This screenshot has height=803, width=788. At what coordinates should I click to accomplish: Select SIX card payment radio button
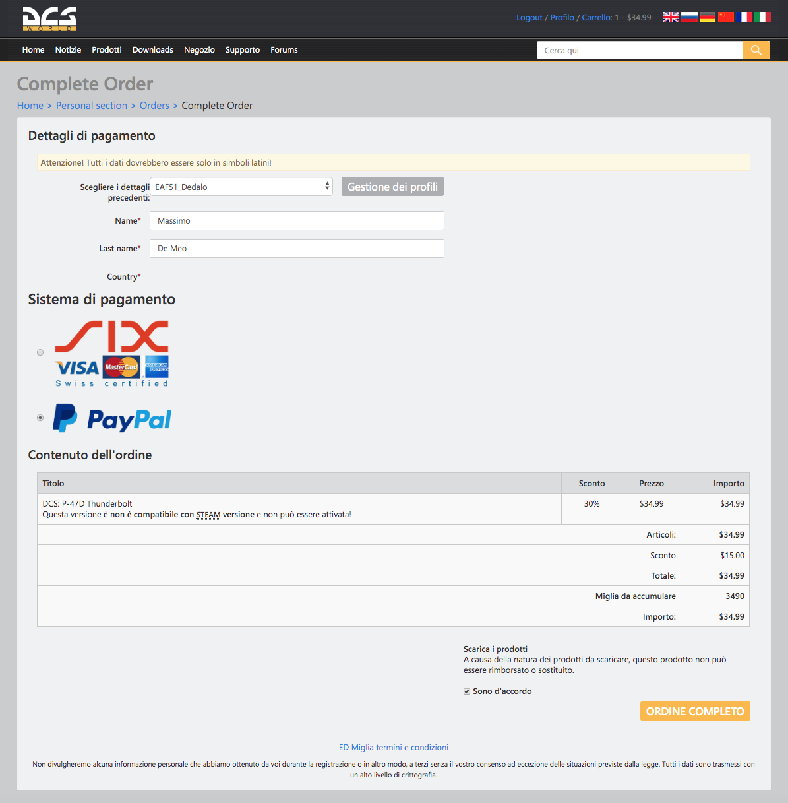point(40,352)
